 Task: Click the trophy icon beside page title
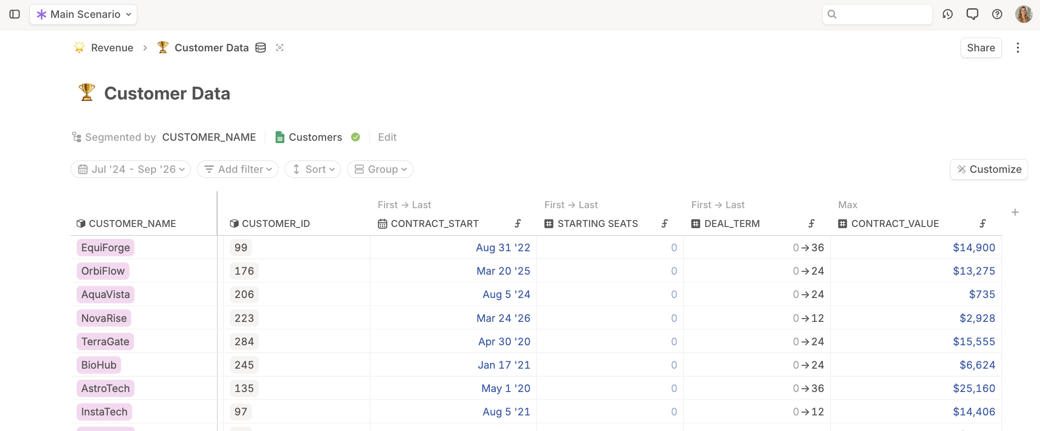point(87,92)
